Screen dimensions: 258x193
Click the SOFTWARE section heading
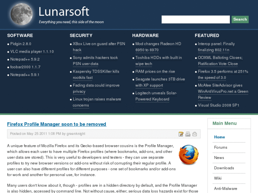(20, 35)
